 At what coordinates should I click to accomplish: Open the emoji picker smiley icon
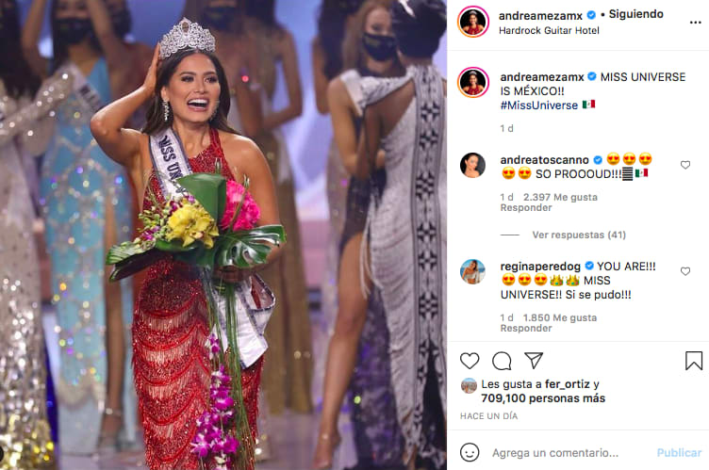(x=470, y=452)
